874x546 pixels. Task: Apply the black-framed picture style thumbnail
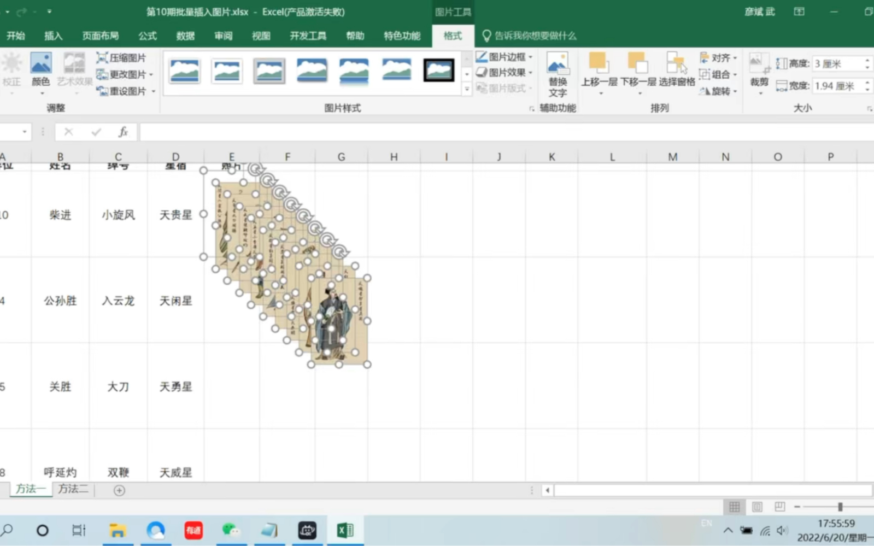click(x=438, y=71)
